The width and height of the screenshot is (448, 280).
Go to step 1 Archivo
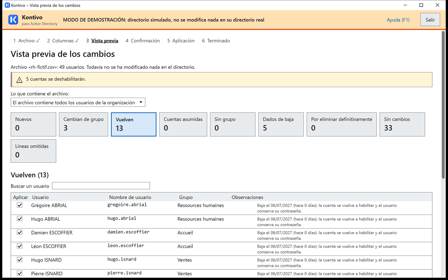pos(27,41)
